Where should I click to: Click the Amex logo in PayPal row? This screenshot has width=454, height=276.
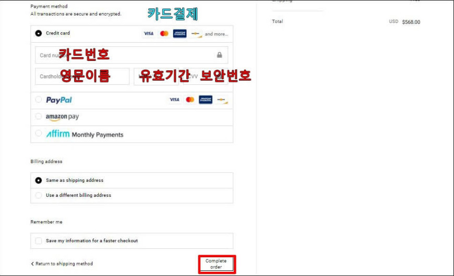[x=206, y=99]
